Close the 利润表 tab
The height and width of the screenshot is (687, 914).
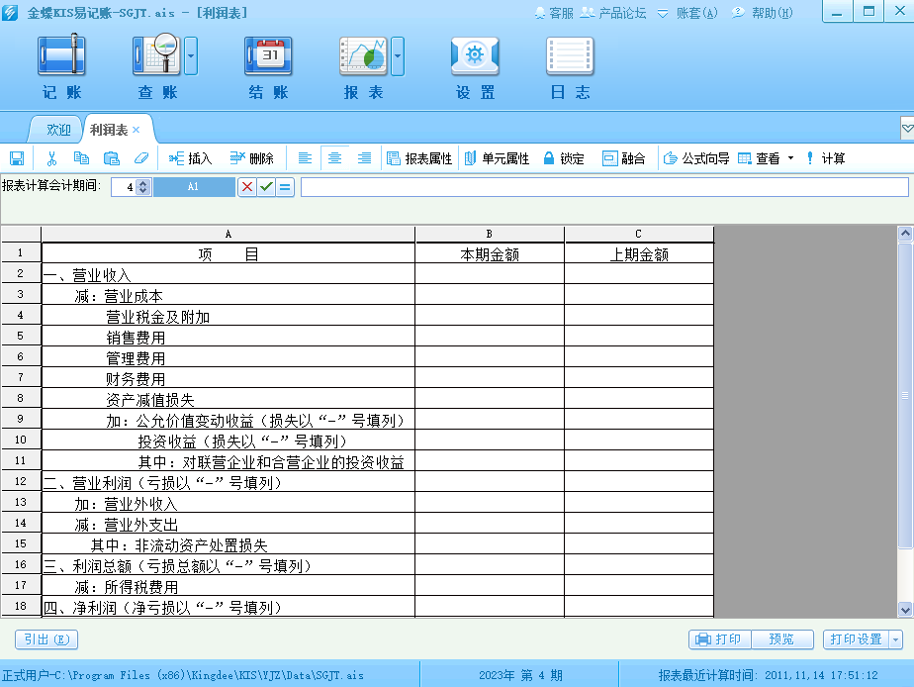(x=137, y=130)
